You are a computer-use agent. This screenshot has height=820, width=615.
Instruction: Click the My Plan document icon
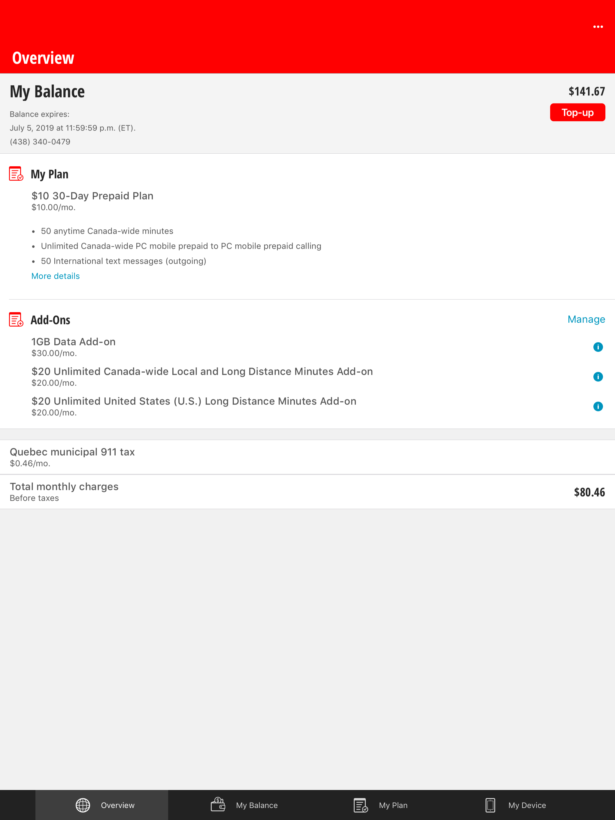pos(16,173)
